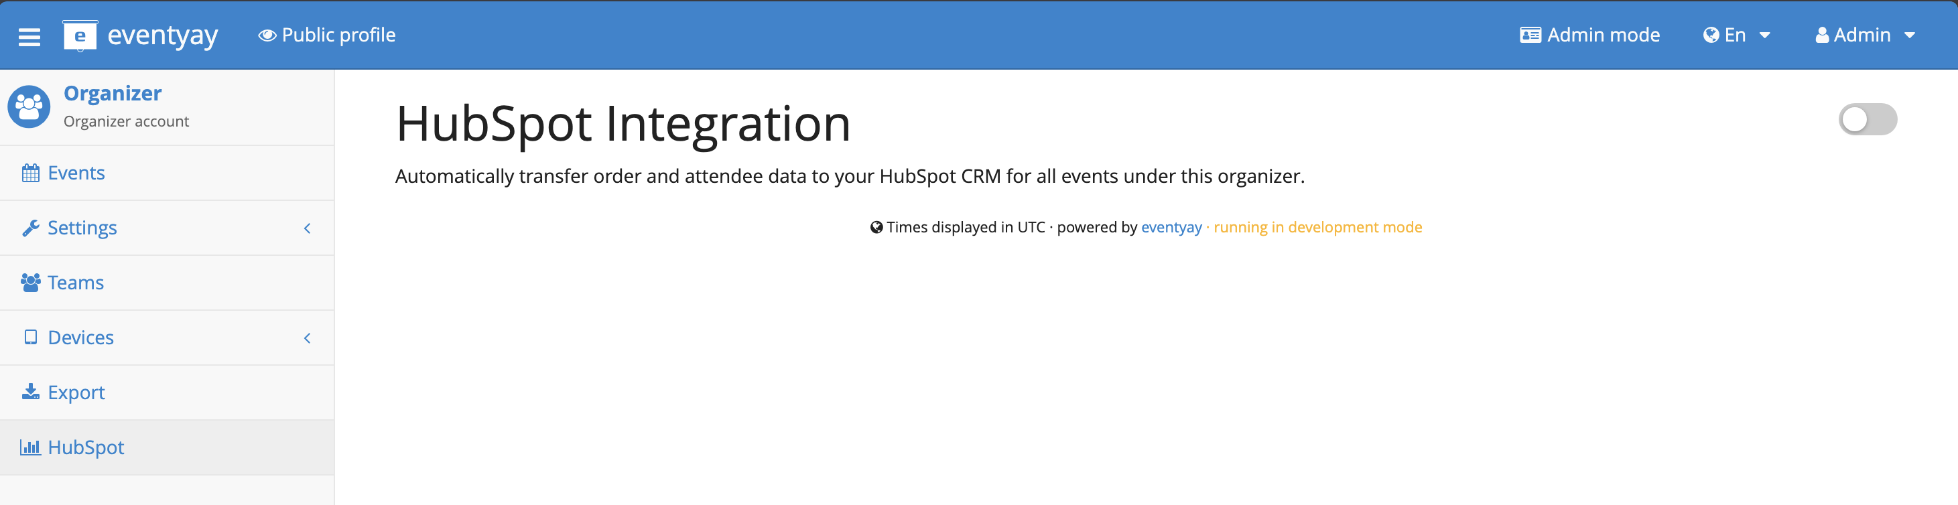The image size is (1958, 505).
Task: Click the Admin mode ID card icon
Action: coord(1530,35)
